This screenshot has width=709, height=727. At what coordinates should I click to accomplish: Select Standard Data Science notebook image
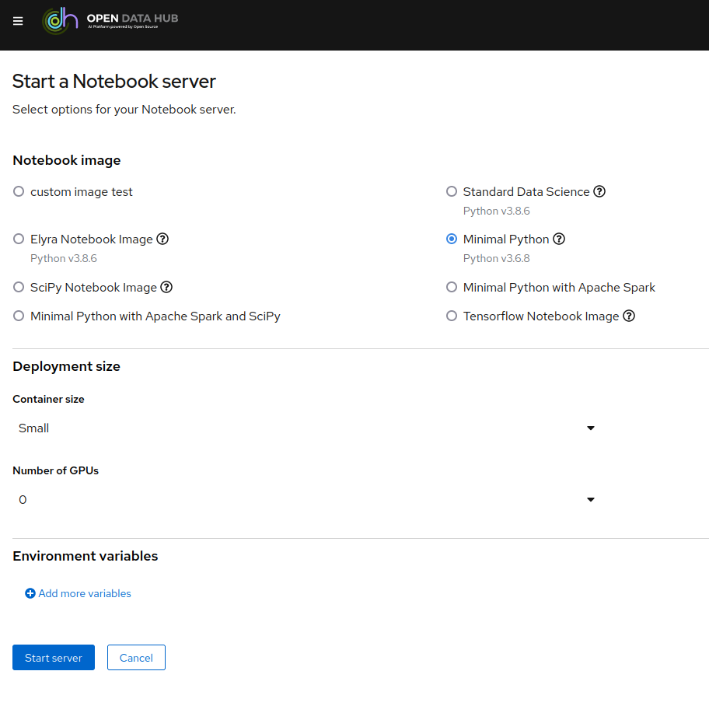(452, 191)
